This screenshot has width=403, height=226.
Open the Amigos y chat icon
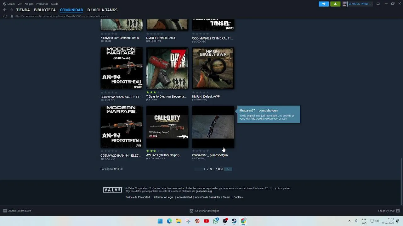pyautogui.click(x=398, y=211)
